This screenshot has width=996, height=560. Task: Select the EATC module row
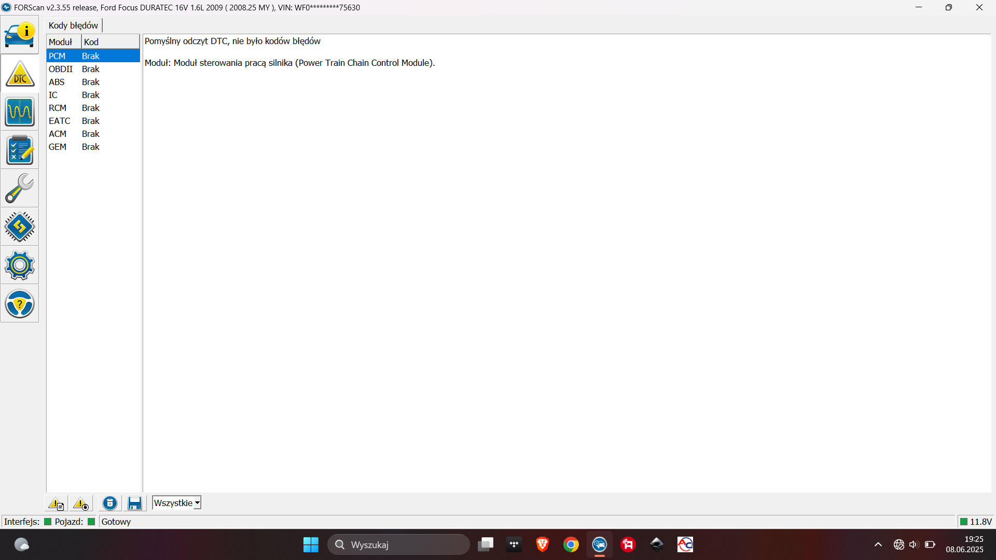[93, 121]
